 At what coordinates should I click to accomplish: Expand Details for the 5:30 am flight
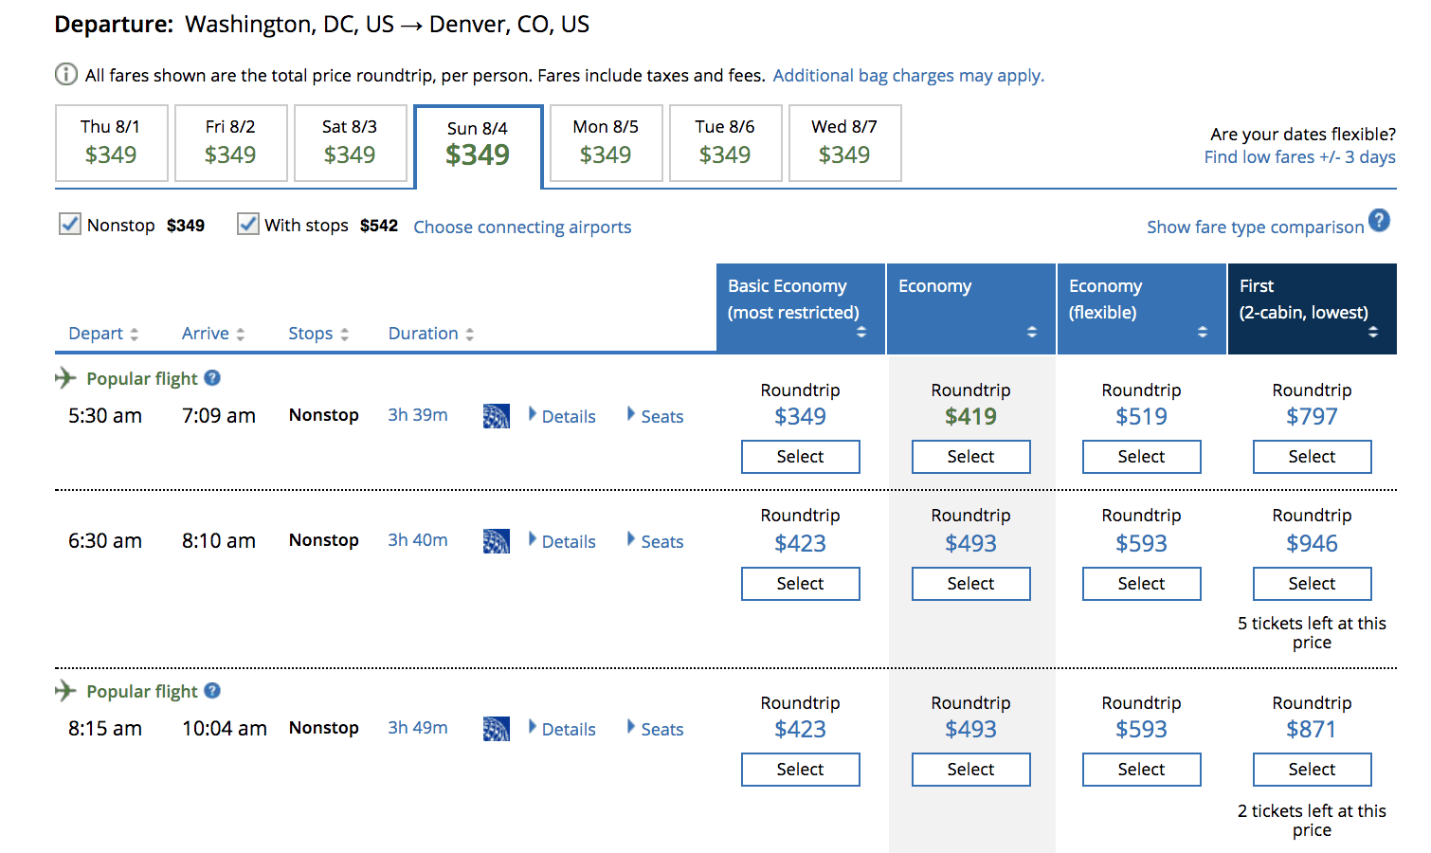click(x=562, y=416)
